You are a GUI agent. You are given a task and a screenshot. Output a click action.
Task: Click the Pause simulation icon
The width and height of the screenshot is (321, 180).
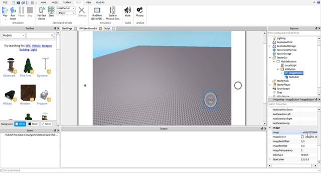21,10
